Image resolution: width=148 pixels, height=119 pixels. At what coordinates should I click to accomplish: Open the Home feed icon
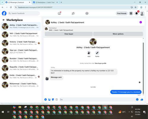[x=59, y=13]
